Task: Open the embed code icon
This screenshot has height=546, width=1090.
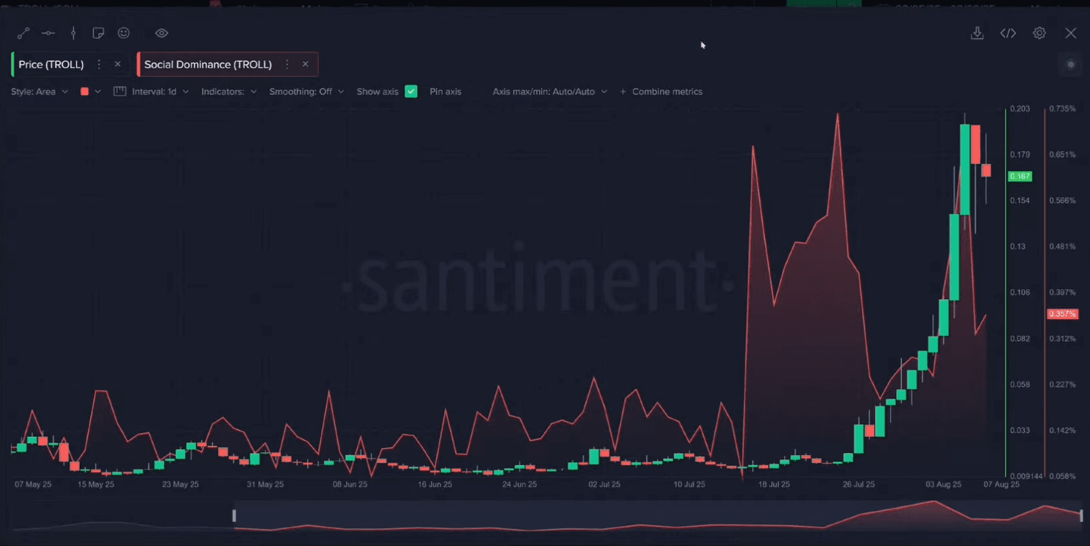Action: [1008, 33]
